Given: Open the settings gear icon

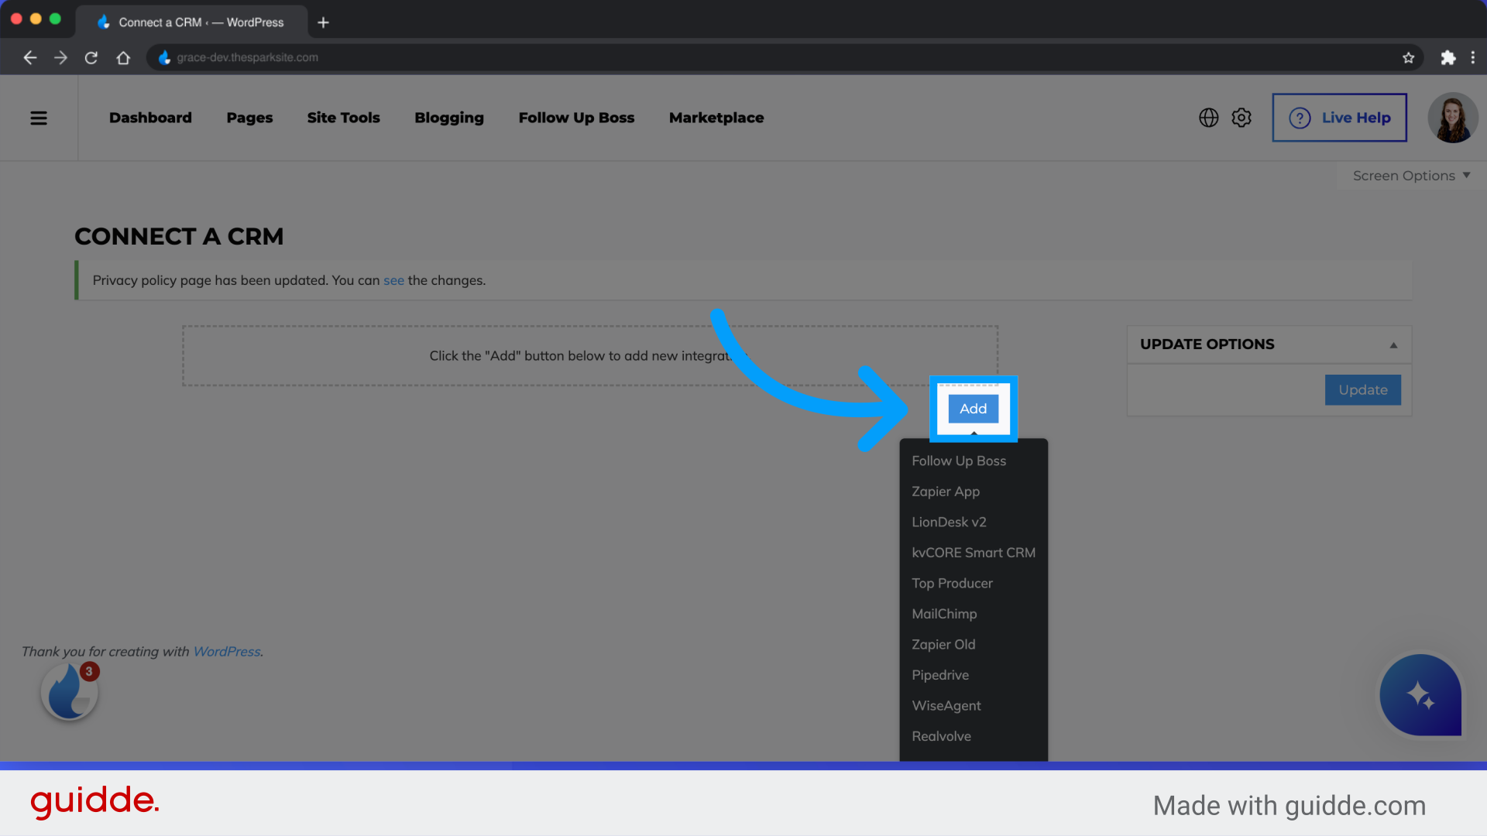Looking at the screenshot, I should (1241, 118).
